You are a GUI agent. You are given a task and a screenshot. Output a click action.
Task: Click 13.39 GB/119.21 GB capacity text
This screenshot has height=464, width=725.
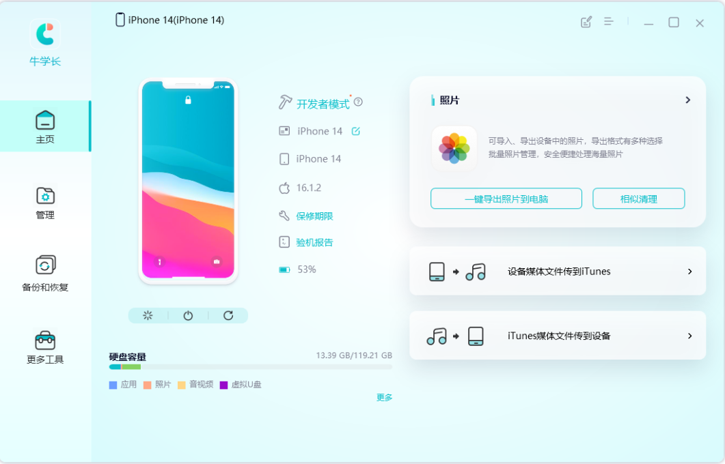pos(354,356)
